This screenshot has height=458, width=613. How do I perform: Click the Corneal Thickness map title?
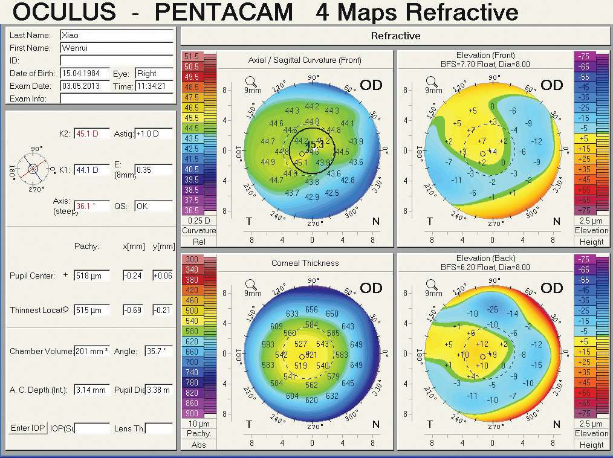tap(305, 263)
